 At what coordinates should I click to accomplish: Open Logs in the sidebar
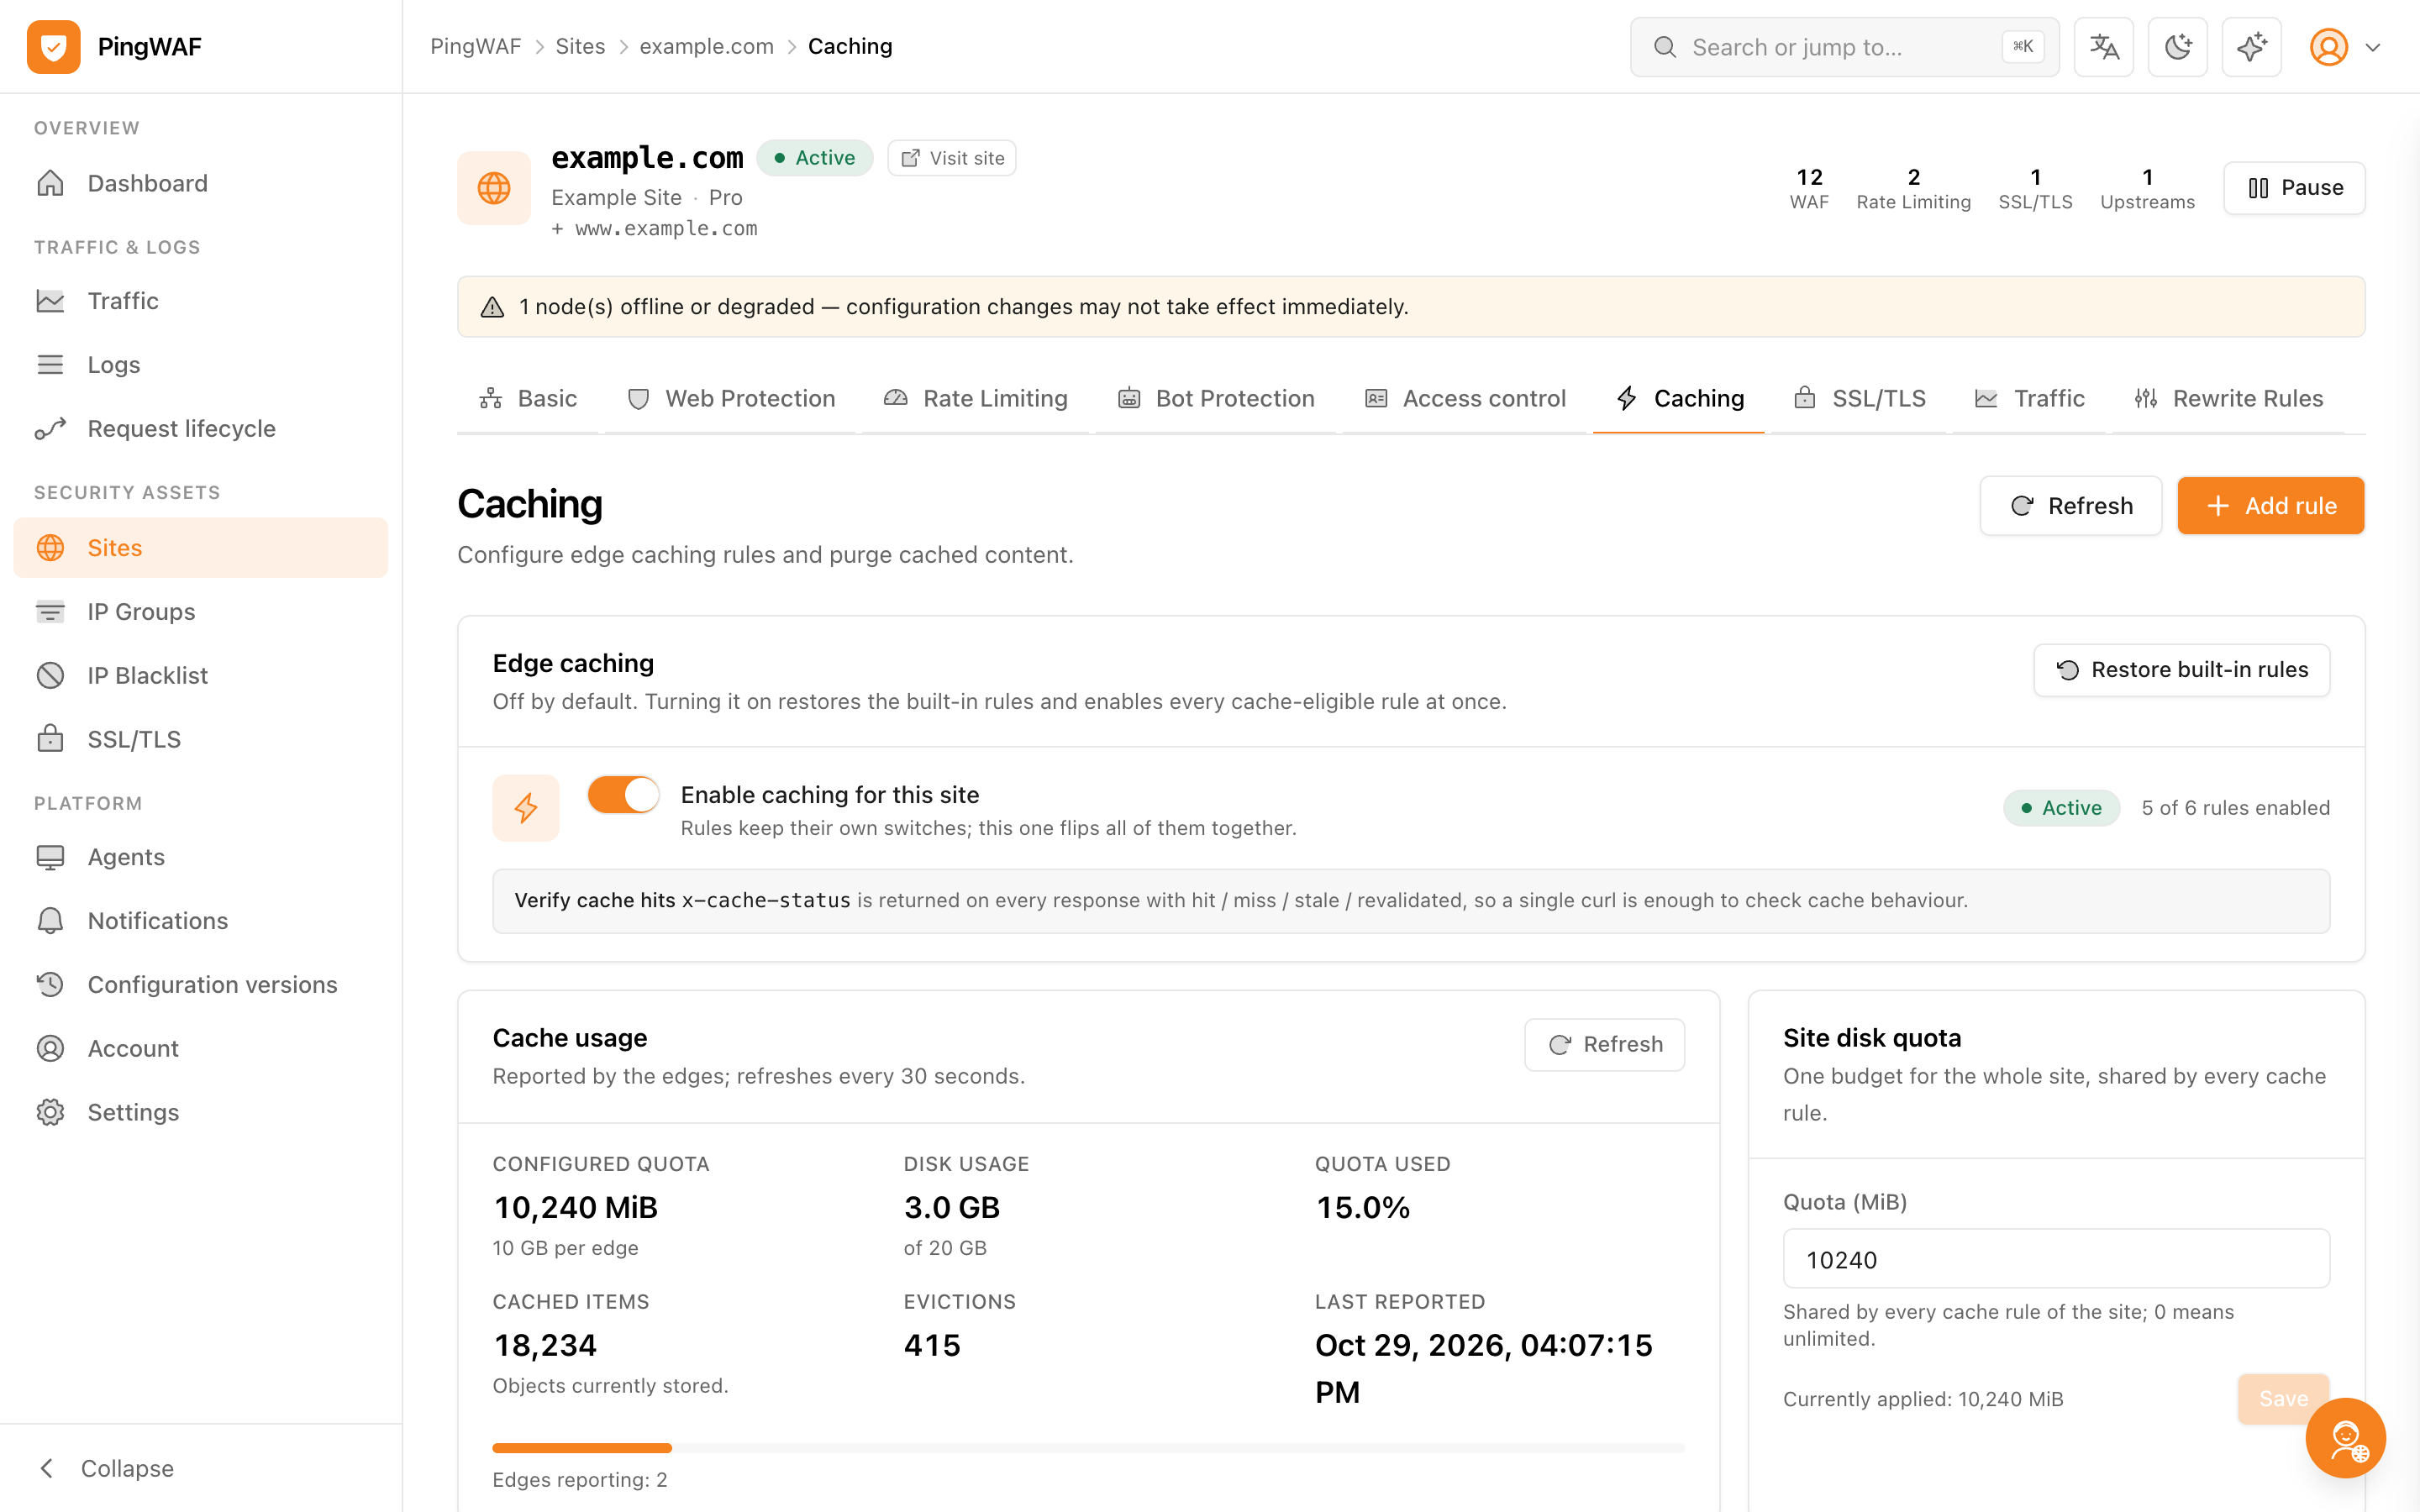tap(201, 365)
